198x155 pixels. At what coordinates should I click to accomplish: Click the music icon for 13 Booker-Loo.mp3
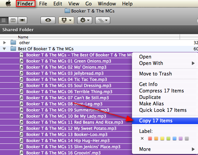[21, 135]
